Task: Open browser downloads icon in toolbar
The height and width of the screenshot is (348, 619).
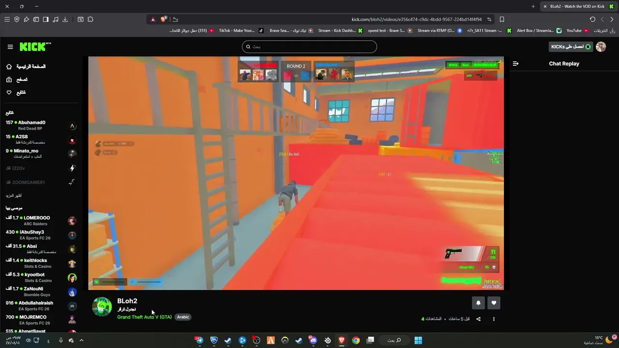Action: (x=65, y=19)
